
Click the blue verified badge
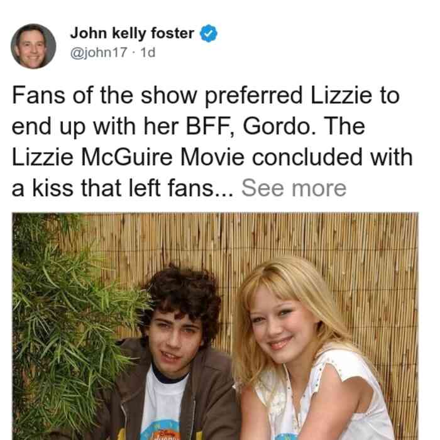(209, 33)
